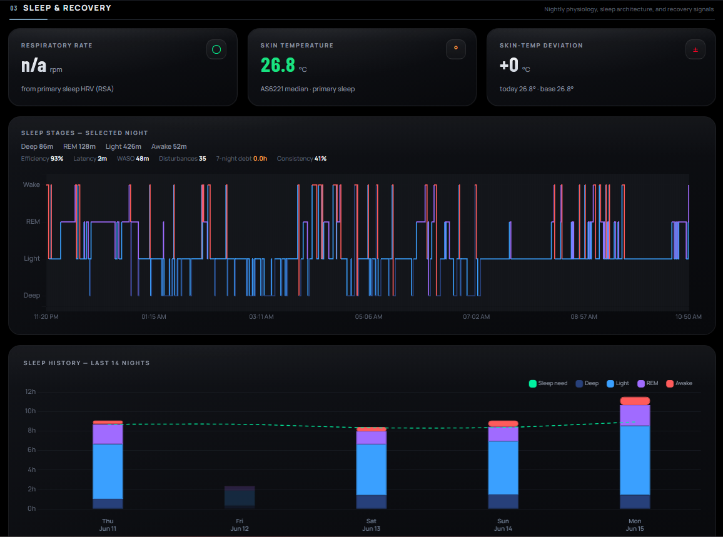This screenshot has width=723, height=537.
Task: Click the green Sleep need swatch
Action: point(533,383)
